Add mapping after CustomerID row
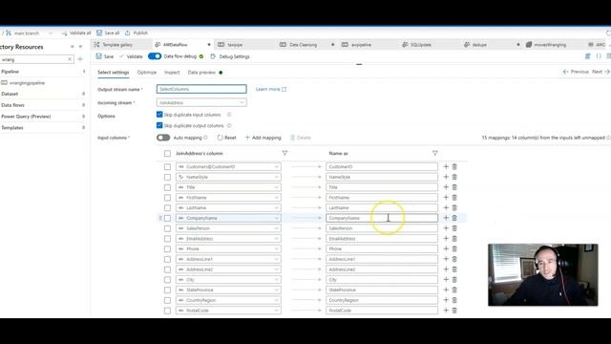 (x=446, y=166)
